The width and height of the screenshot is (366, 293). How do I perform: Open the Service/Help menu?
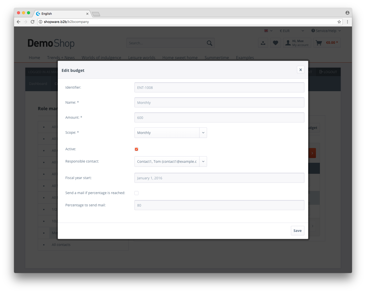(326, 31)
